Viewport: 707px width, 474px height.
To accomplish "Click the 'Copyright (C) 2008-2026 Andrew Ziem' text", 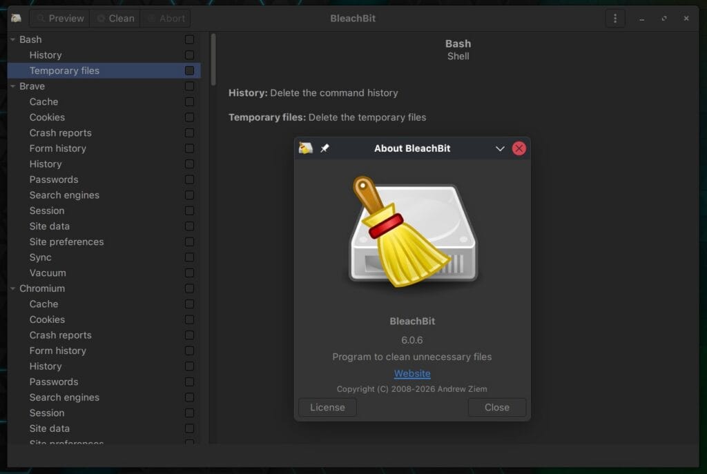I will [411, 389].
